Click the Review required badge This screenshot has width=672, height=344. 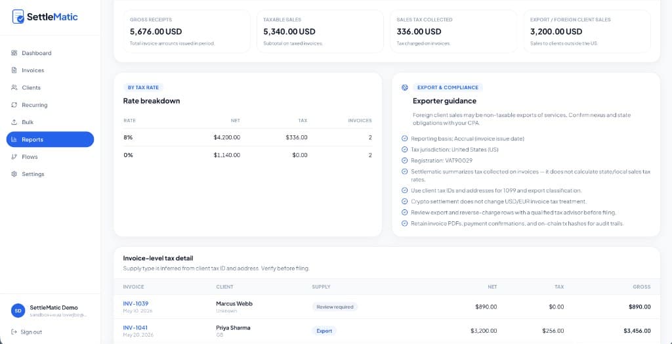[335, 307]
